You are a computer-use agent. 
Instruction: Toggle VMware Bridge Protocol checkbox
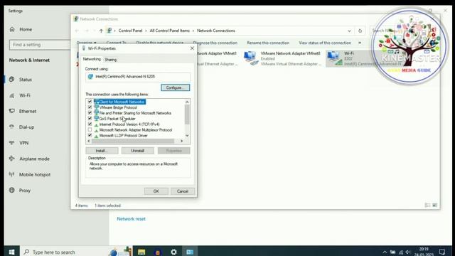(90, 107)
